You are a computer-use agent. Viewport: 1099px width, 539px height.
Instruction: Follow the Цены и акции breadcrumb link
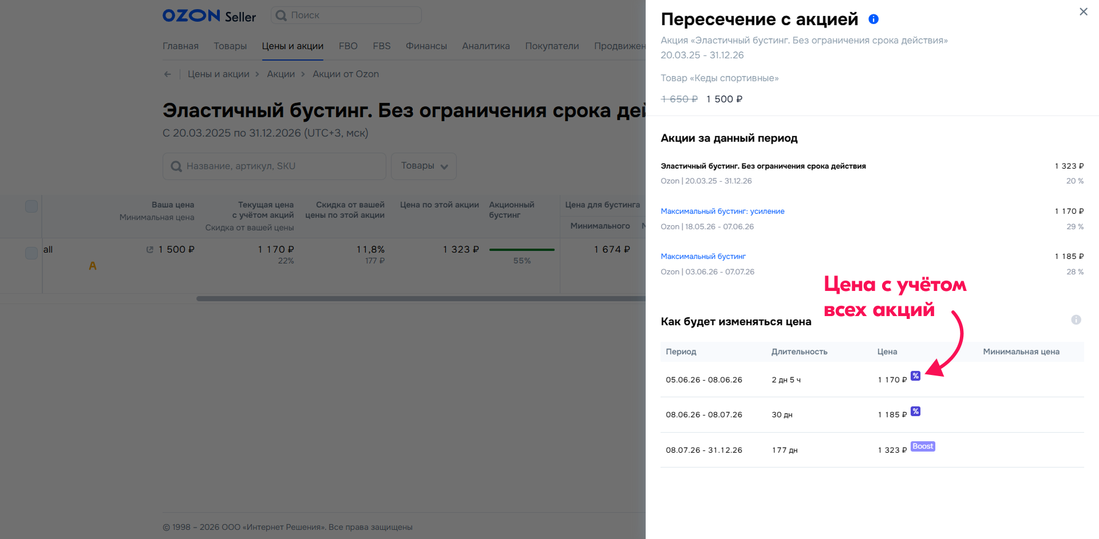[x=219, y=74]
